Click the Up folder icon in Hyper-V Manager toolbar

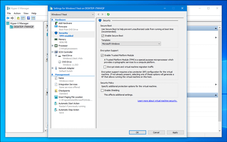18,18
